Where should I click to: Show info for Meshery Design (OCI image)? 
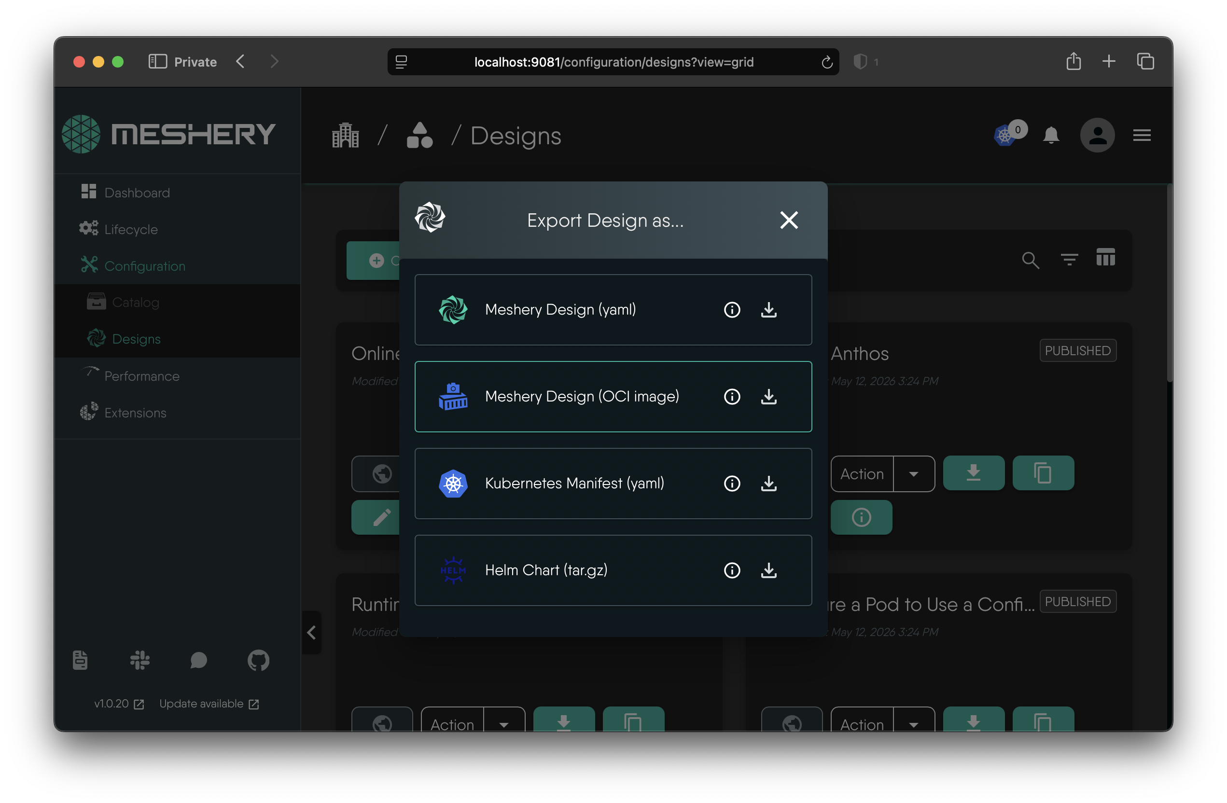pyautogui.click(x=732, y=396)
